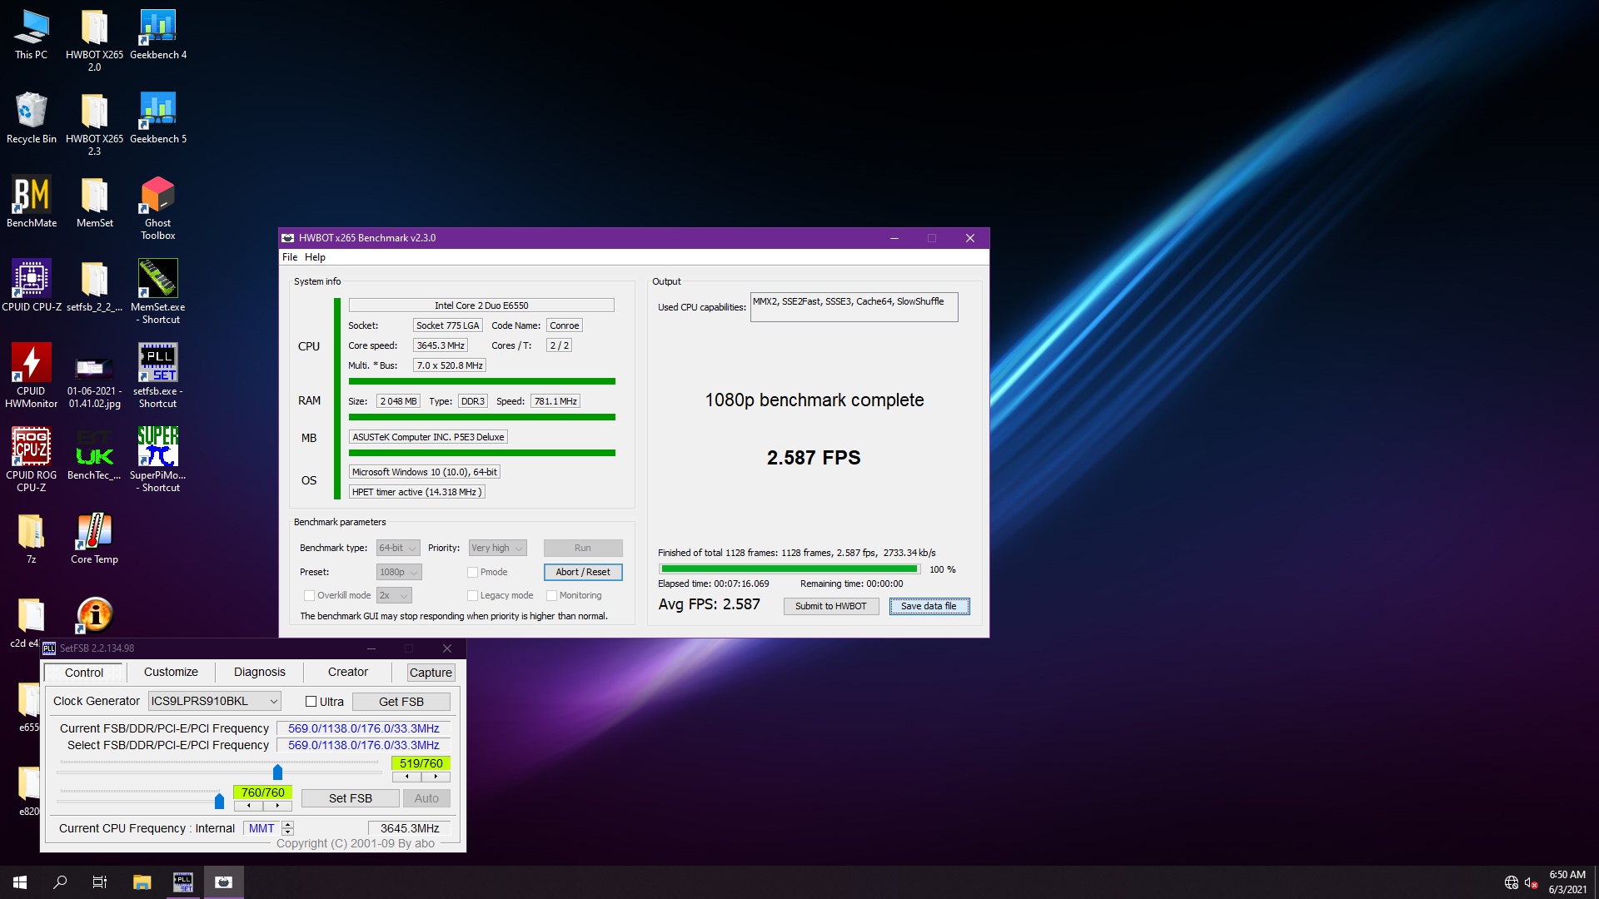
Task: Launch SuperPiMod shortcut
Action: [158, 459]
